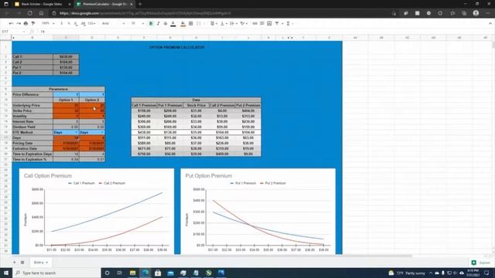495x278 pixels.
Task: Open a new browser tab
Action: click(x=140, y=4)
